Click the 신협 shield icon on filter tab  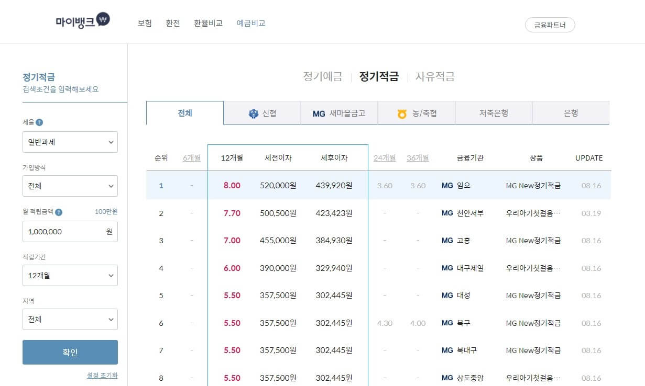[x=254, y=112]
